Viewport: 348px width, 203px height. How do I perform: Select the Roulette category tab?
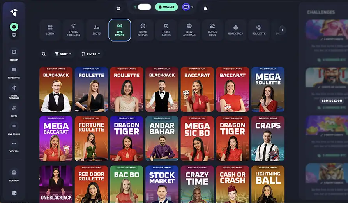[x=259, y=30]
